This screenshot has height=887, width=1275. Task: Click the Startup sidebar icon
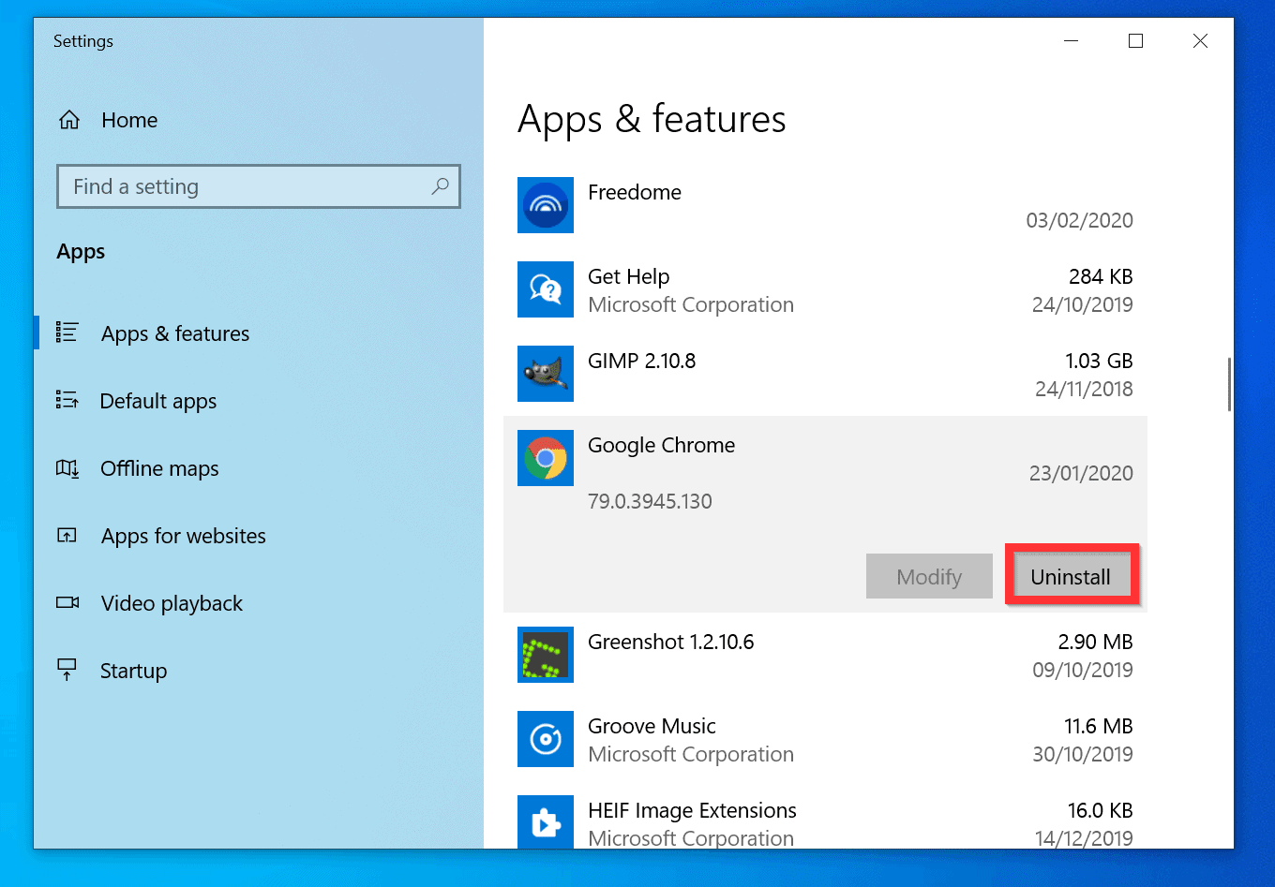(67, 670)
